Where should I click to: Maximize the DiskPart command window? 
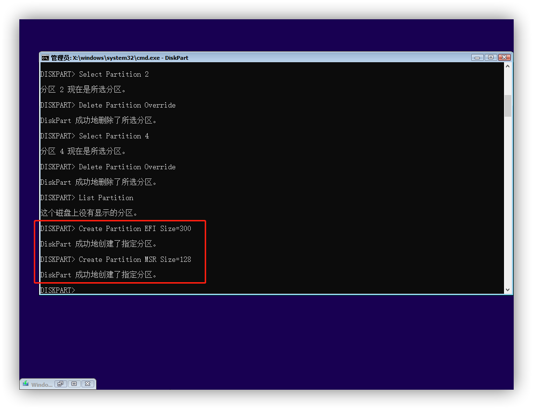pyautogui.click(x=491, y=57)
